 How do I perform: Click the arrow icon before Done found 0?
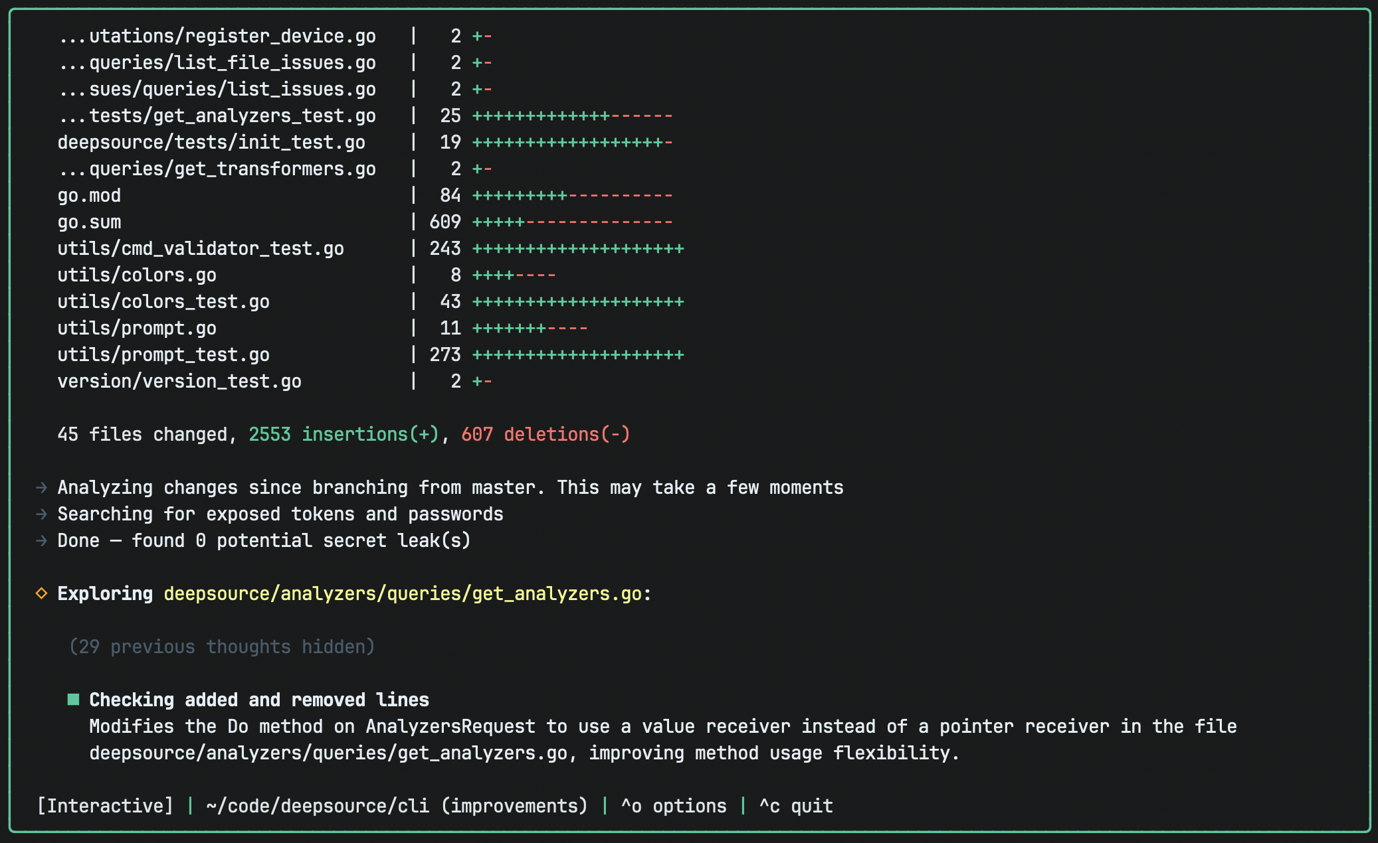(x=41, y=541)
